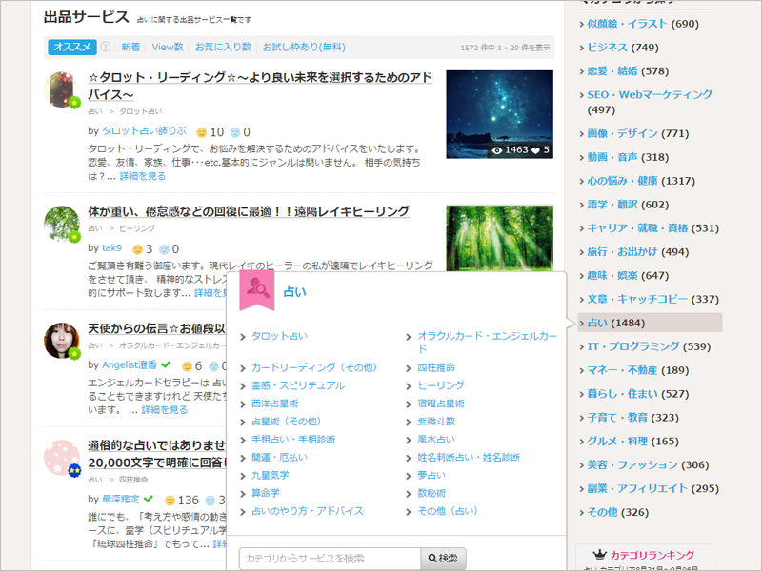Open 副業・アフィリエイト category

(x=637, y=488)
